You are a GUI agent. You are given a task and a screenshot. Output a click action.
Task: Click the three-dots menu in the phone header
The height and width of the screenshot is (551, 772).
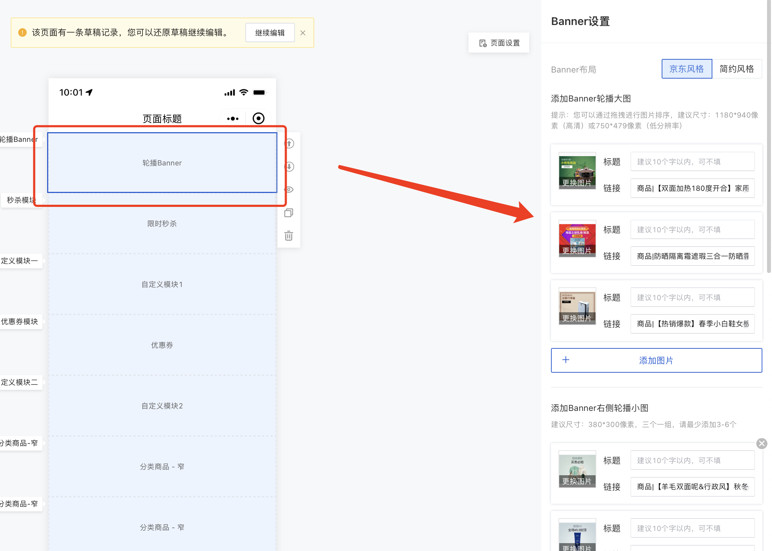pyautogui.click(x=233, y=119)
